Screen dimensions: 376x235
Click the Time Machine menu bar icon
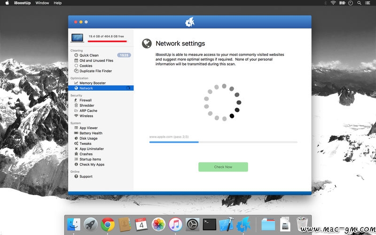pos(351,3)
